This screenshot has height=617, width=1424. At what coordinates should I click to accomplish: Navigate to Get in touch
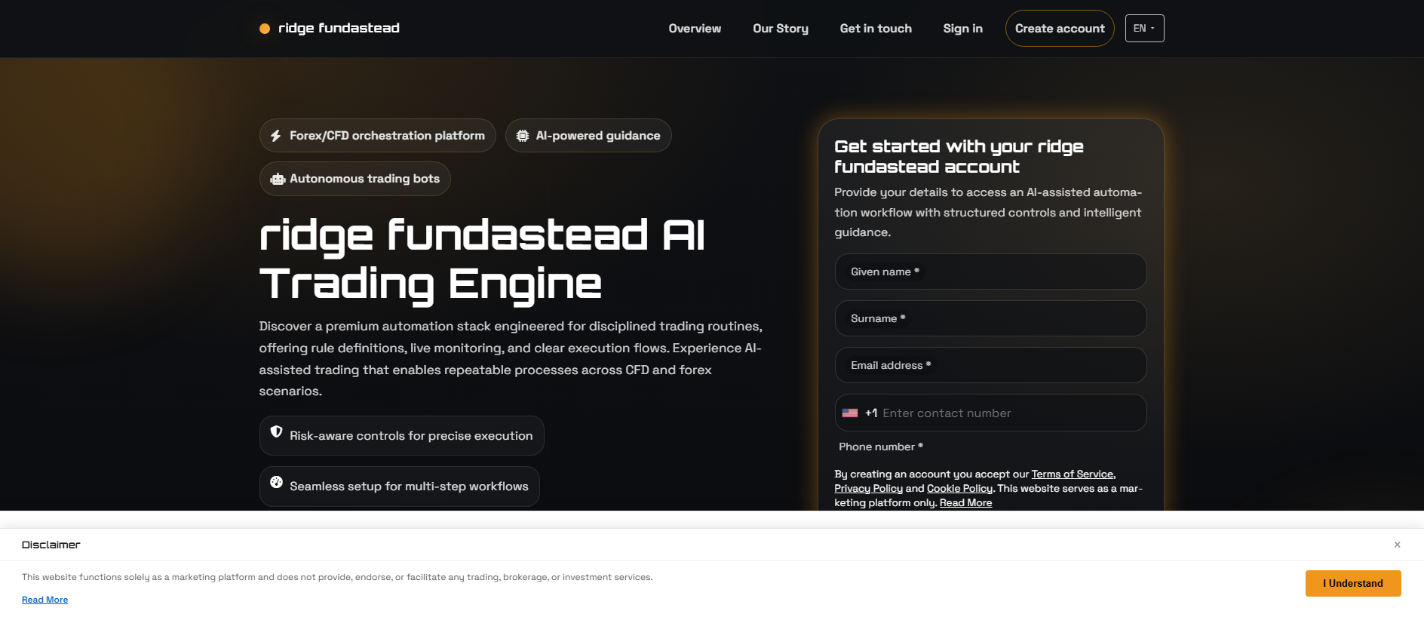pyautogui.click(x=876, y=29)
